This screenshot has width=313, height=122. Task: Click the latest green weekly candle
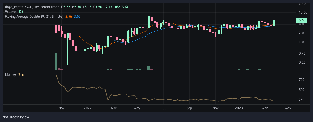[274, 23]
